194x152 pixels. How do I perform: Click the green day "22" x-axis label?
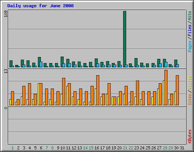[x=131, y=148]
